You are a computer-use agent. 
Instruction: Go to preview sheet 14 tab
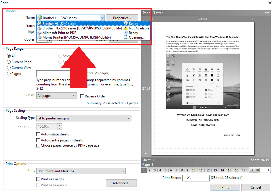[222, 170]
